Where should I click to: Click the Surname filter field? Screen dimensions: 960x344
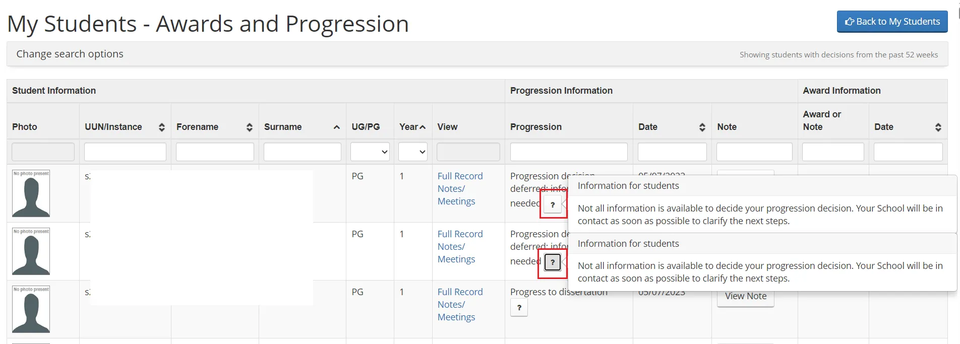coord(302,152)
